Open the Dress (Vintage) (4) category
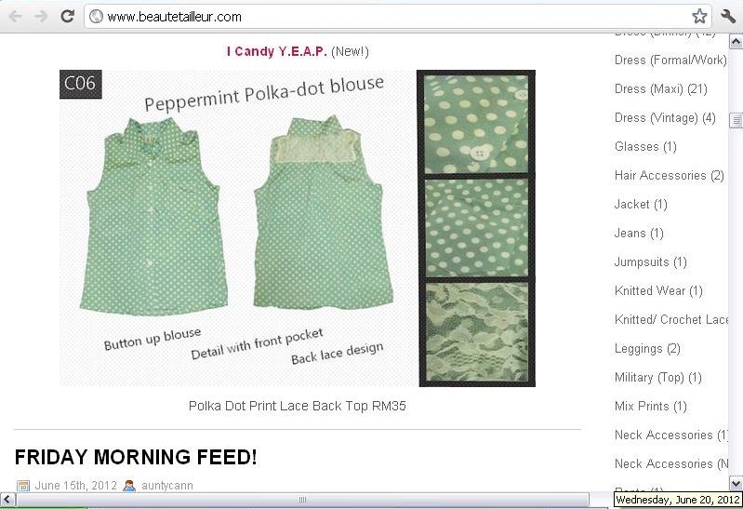 665,117
